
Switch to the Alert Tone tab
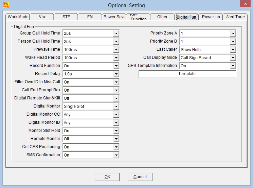235,17
